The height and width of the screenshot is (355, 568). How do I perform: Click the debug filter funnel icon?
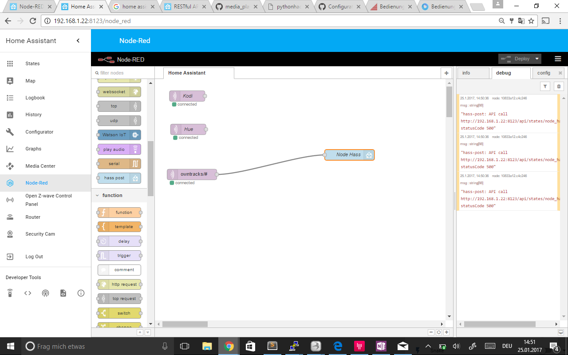coord(545,86)
